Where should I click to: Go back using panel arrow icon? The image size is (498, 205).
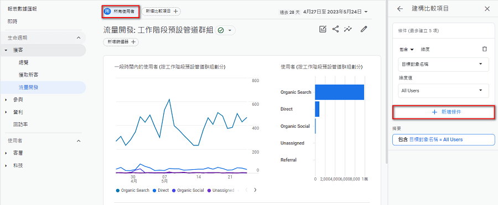pos(400,9)
